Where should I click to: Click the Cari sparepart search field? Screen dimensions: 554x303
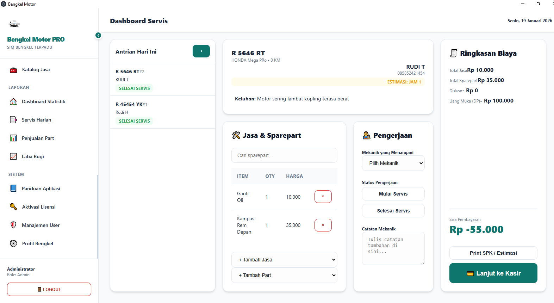point(284,155)
